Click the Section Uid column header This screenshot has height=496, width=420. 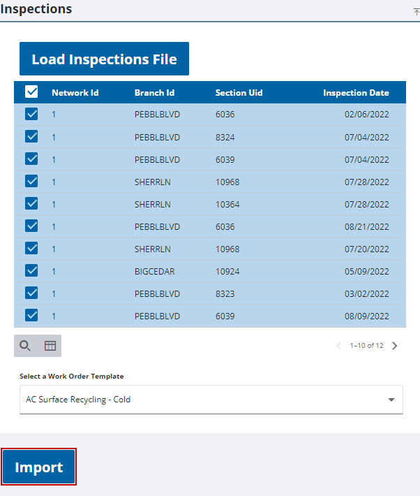click(239, 93)
